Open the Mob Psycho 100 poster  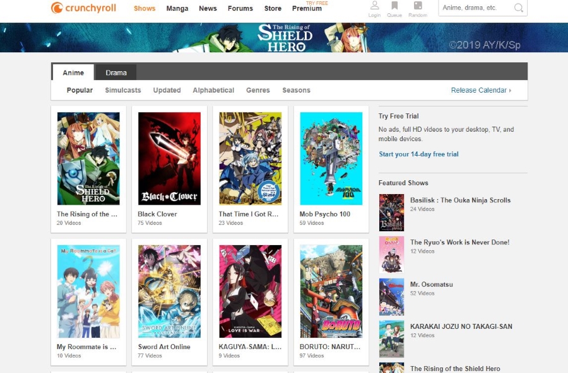click(331, 158)
